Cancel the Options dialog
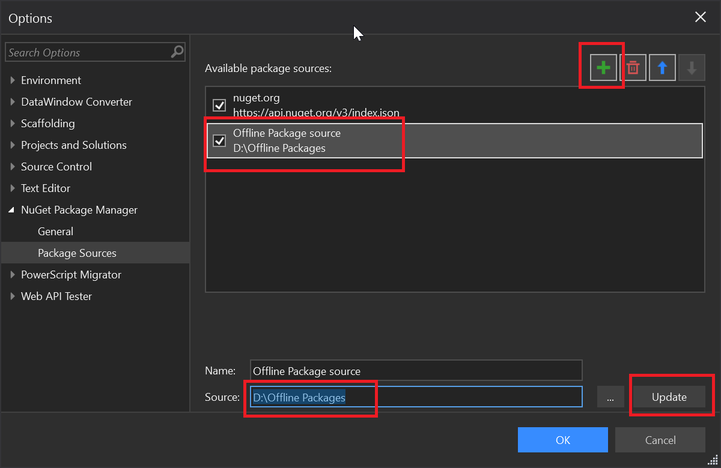The height and width of the screenshot is (468, 721). pyautogui.click(x=660, y=439)
